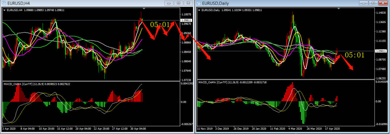
Task: Click the -0.016995 MACD scale value in Daily
Action: (382, 124)
